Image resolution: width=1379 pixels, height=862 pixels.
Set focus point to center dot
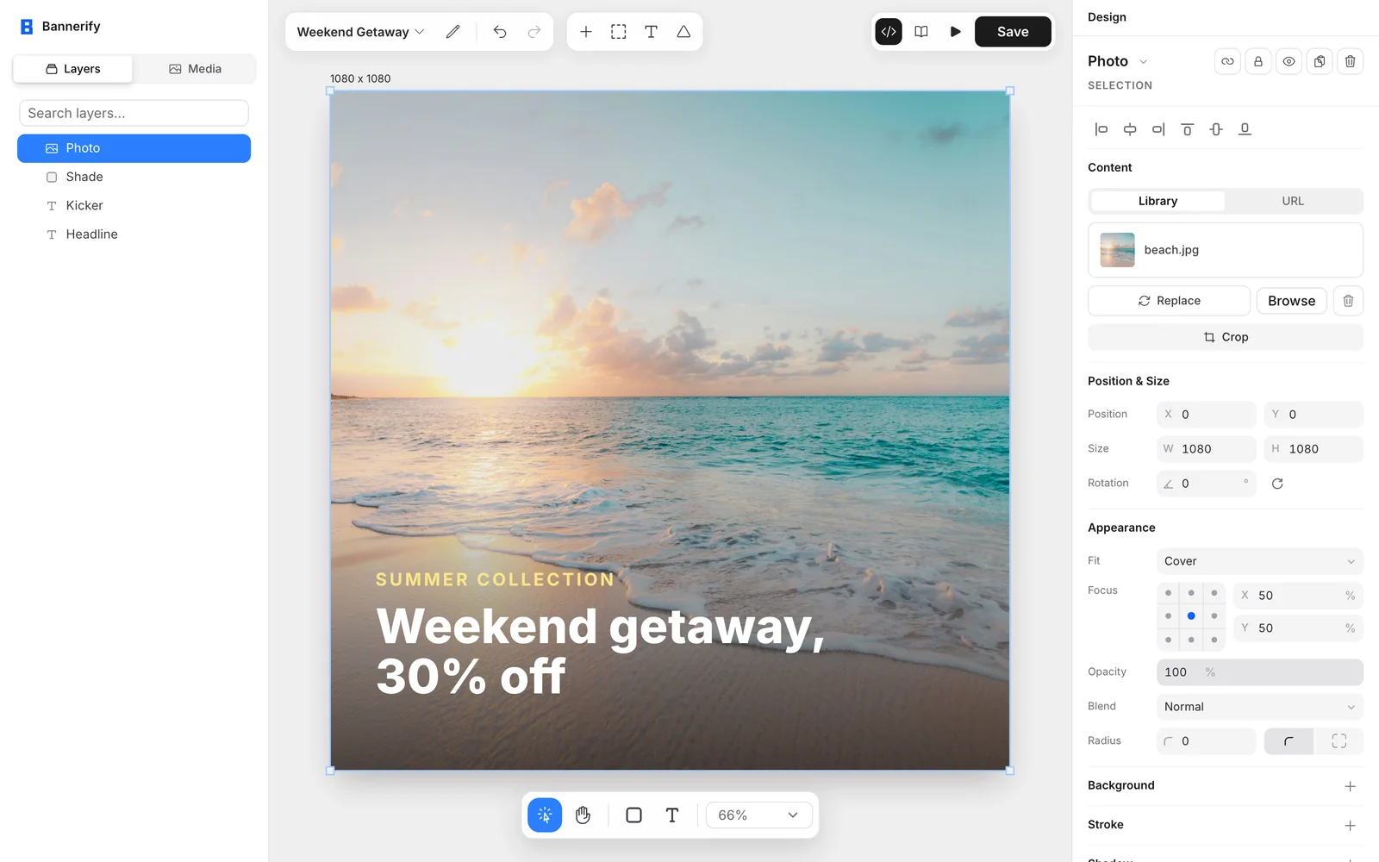[1191, 616]
